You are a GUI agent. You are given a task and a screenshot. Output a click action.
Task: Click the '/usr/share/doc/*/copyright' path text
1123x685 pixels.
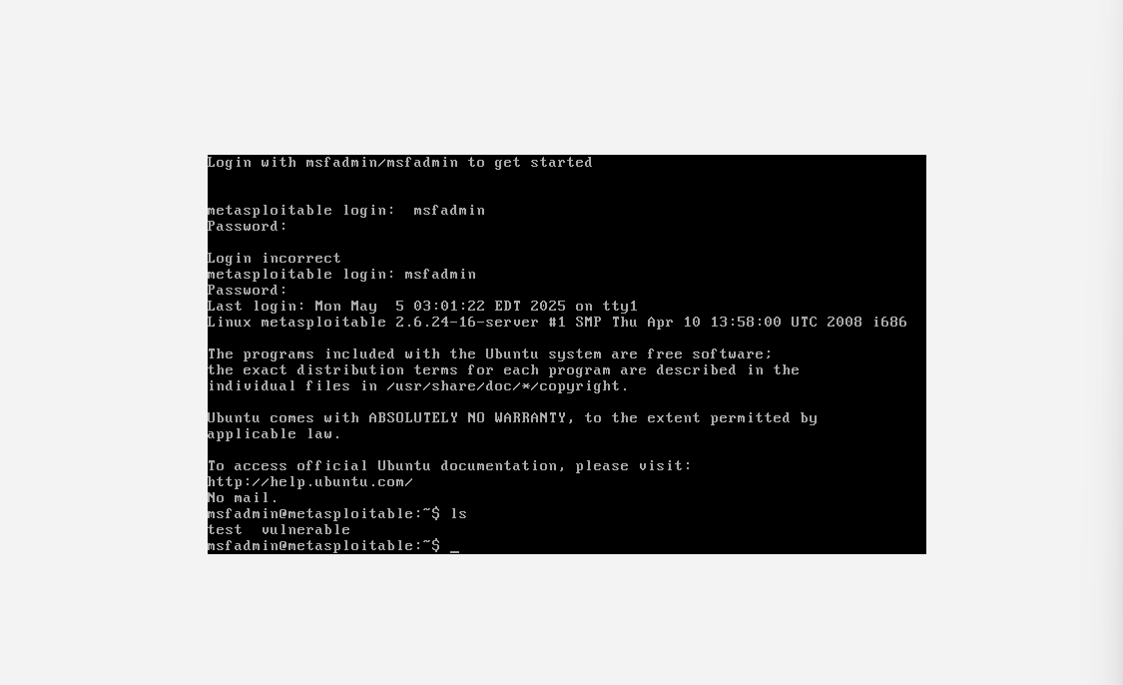[507, 386]
